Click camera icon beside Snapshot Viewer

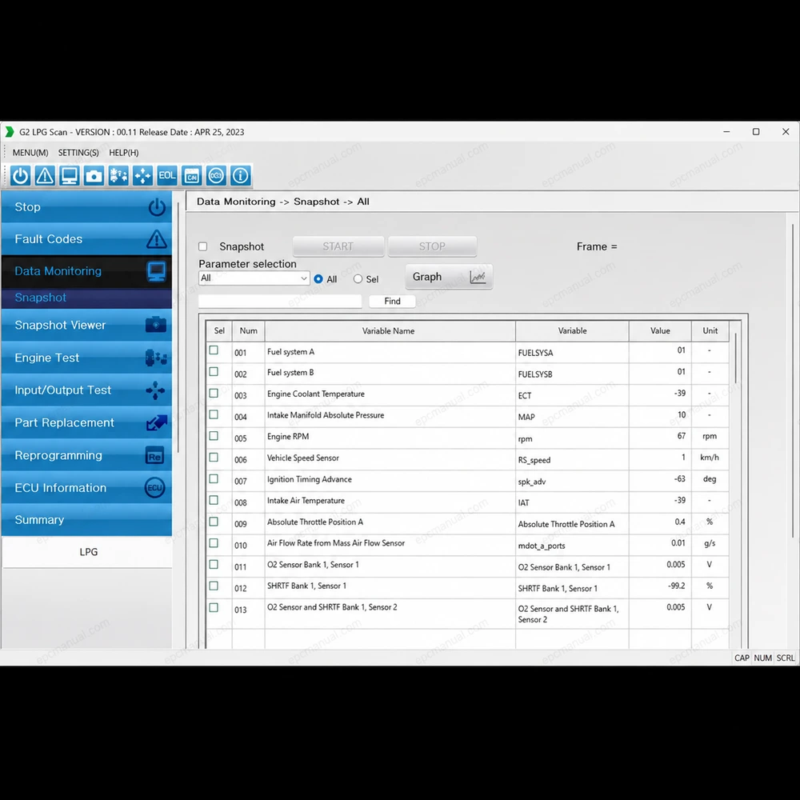point(156,325)
